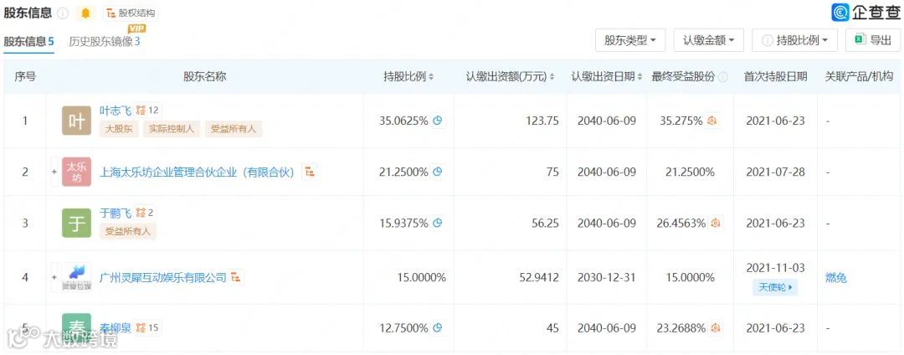Image resolution: width=904 pixels, height=355 pixels.
Task: Click the 大股东 tag
Action: click(x=119, y=129)
